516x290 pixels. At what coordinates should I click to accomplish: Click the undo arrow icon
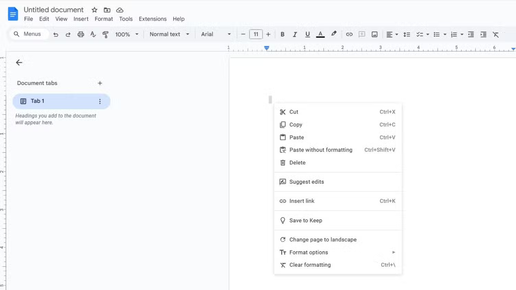click(56, 34)
